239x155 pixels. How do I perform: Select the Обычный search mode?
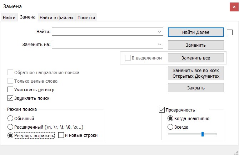10,118
